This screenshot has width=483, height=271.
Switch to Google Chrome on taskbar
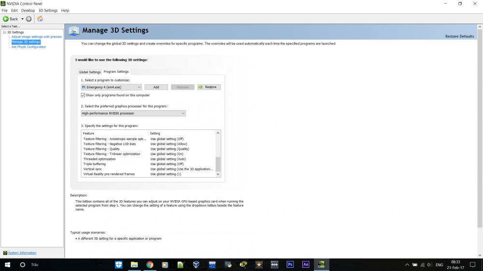[x=150, y=265]
